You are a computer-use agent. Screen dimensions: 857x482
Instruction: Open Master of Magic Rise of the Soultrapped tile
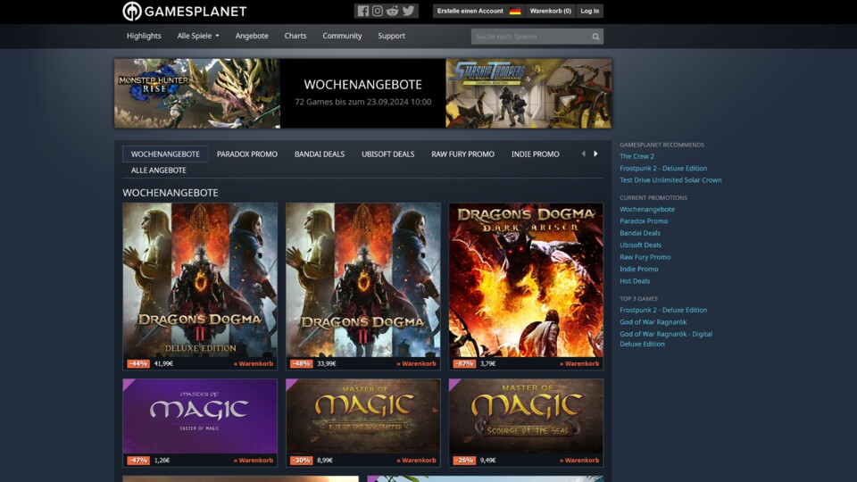(x=363, y=417)
